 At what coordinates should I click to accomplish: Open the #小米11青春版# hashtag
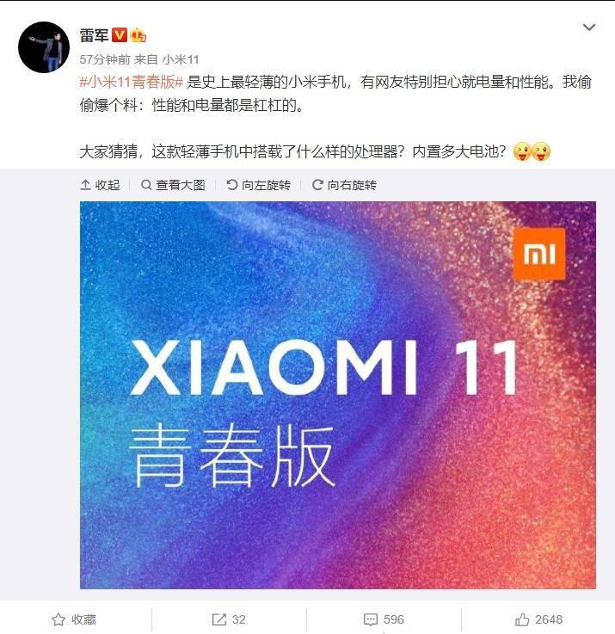132,82
